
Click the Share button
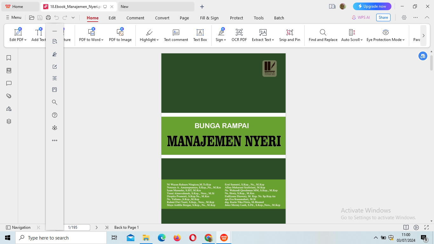383,17
